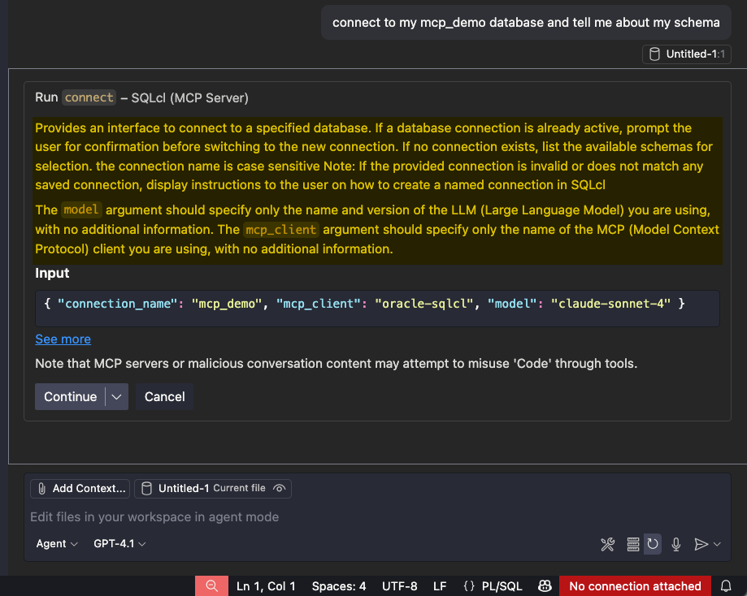Viewport: 747px width, 596px height.
Task: Open the Copilot status icon
Action: point(545,586)
